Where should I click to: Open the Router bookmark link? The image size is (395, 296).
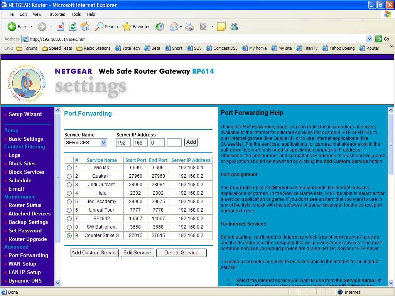pyautogui.click(x=369, y=48)
